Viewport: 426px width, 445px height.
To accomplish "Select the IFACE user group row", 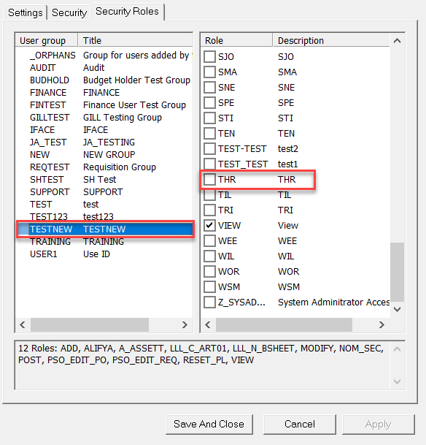I will [x=104, y=129].
